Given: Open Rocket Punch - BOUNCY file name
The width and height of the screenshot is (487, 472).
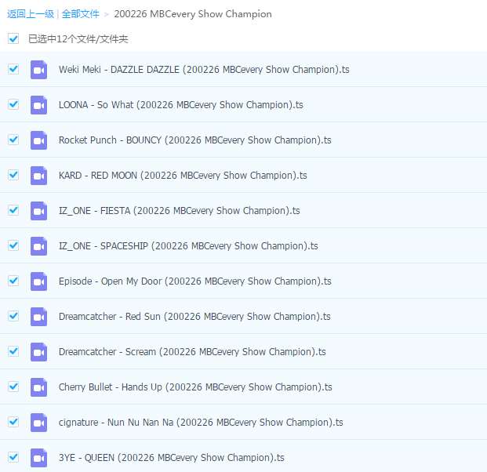Looking at the screenshot, I should pos(195,140).
